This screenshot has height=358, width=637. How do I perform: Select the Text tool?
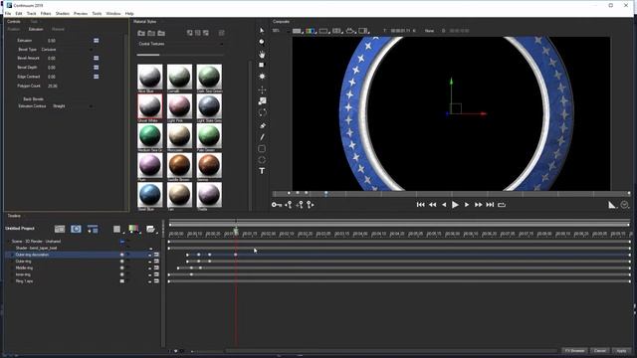262,171
